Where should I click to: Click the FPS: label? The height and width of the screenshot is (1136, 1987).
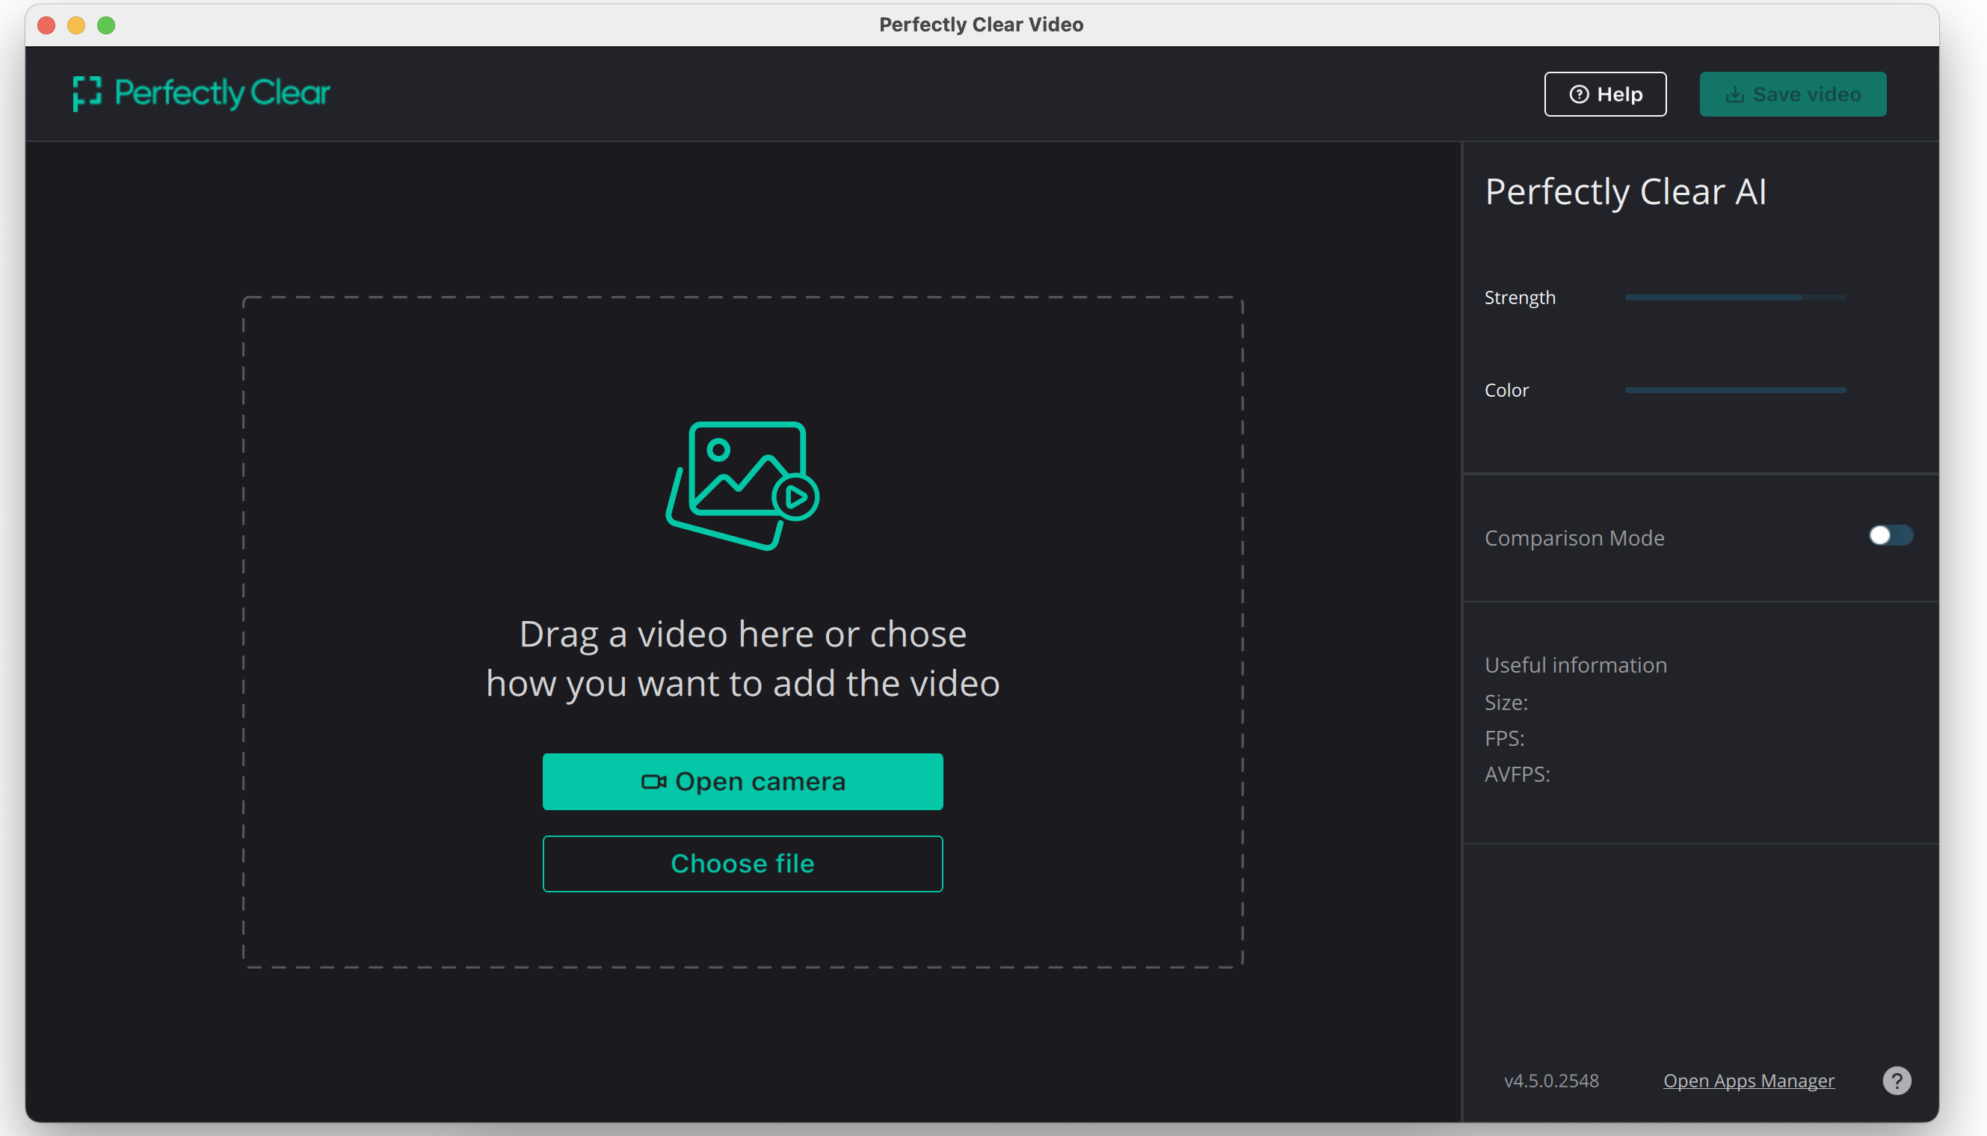pyautogui.click(x=1504, y=738)
